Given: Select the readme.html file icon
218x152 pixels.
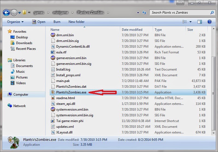Looking at the screenshot, I should tap(53, 98).
